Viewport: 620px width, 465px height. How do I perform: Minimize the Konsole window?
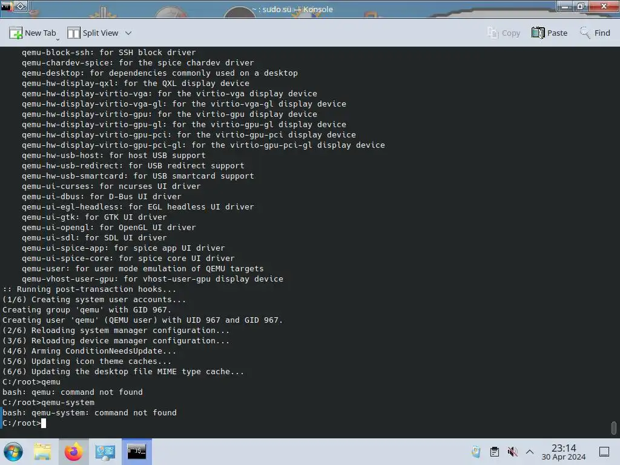565,6
